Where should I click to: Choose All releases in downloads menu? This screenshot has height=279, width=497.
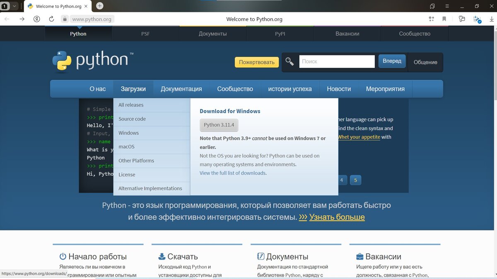tap(152, 105)
